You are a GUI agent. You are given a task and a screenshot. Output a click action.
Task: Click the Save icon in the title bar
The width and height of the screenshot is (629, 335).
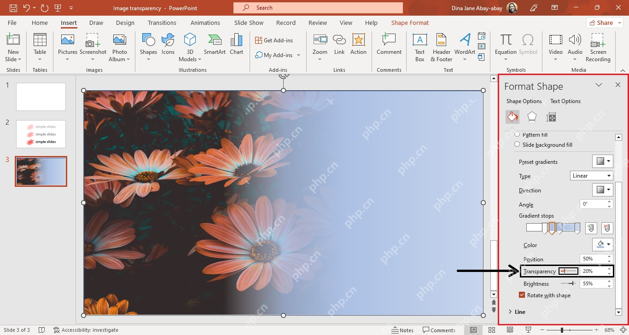pos(13,8)
